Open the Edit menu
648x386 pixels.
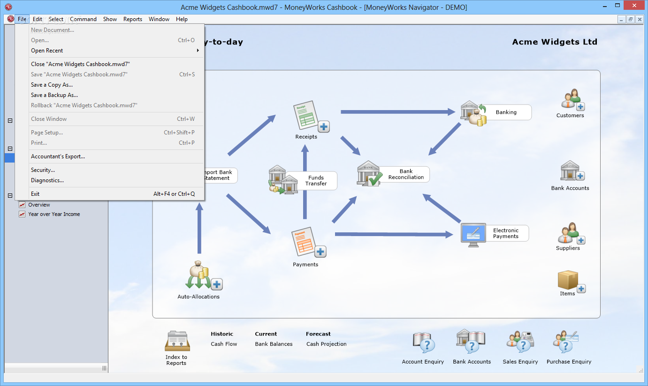click(x=38, y=19)
